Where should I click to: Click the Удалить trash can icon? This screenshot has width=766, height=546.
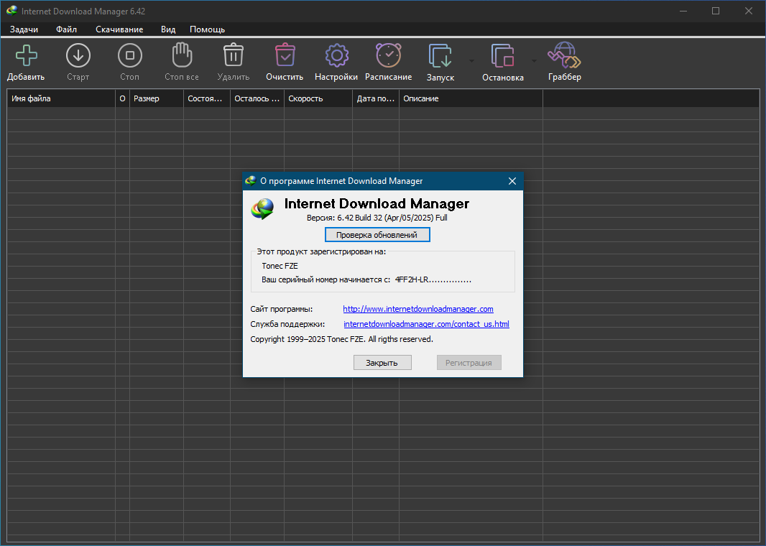[x=234, y=55]
